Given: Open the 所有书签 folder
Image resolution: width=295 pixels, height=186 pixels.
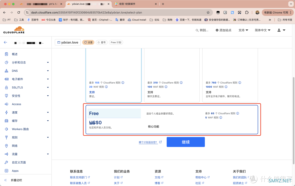Looking at the screenshot, I should [x=285, y=20].
